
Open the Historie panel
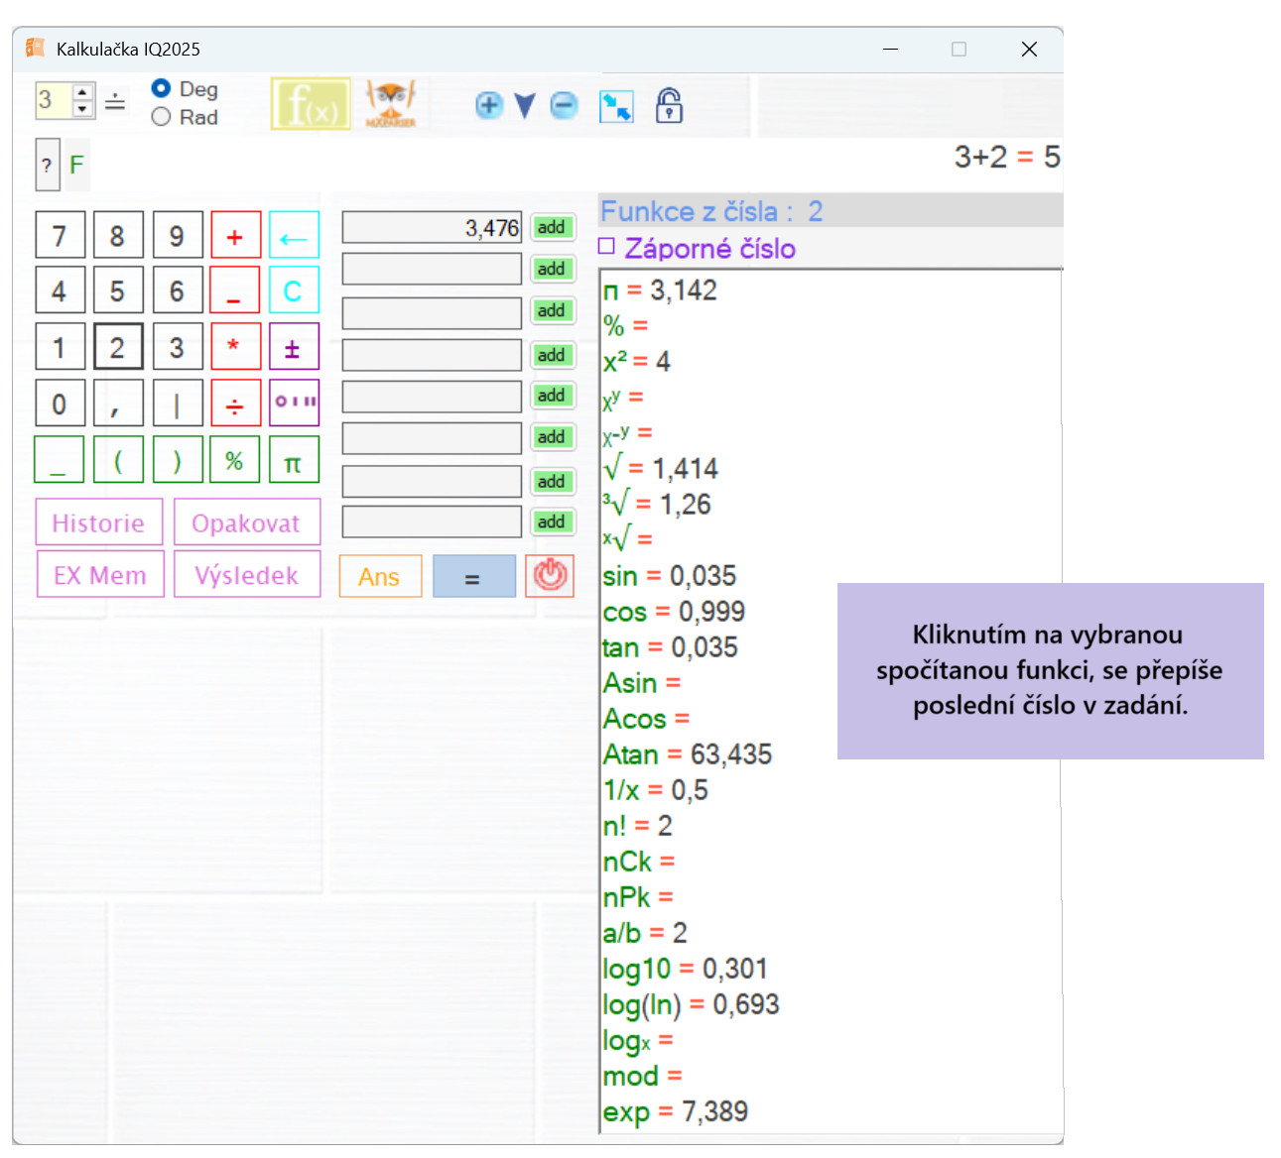point(98,522)
